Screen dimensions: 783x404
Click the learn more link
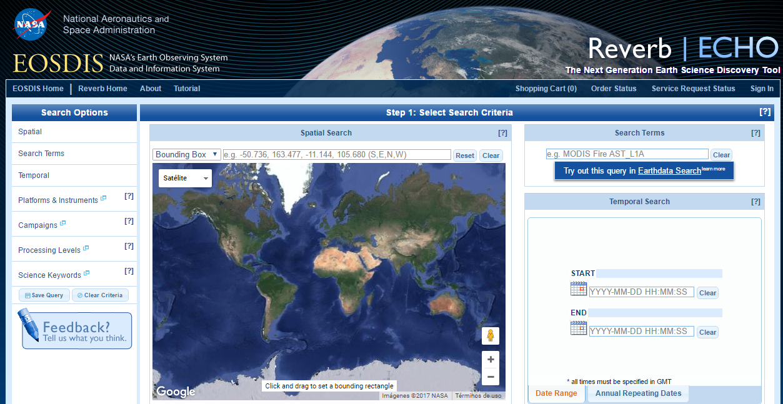(x=714, y=169)
